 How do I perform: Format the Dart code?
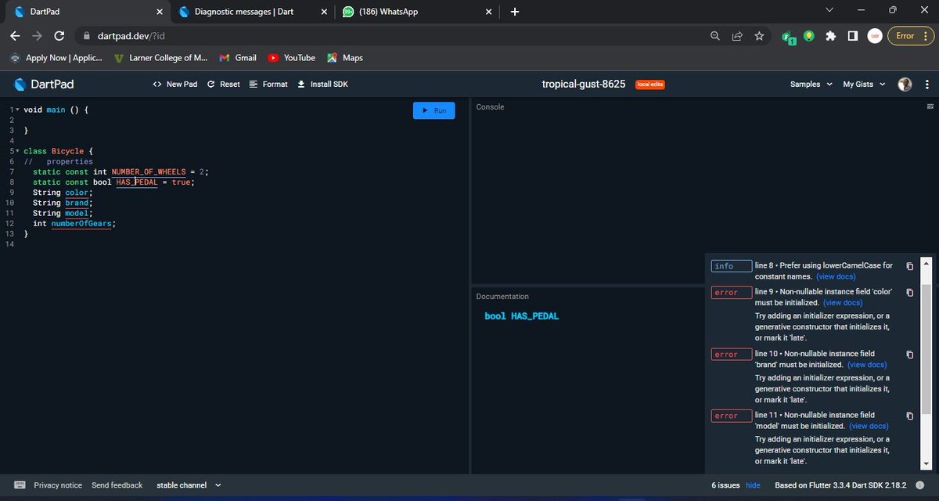[x=268, y=84]
